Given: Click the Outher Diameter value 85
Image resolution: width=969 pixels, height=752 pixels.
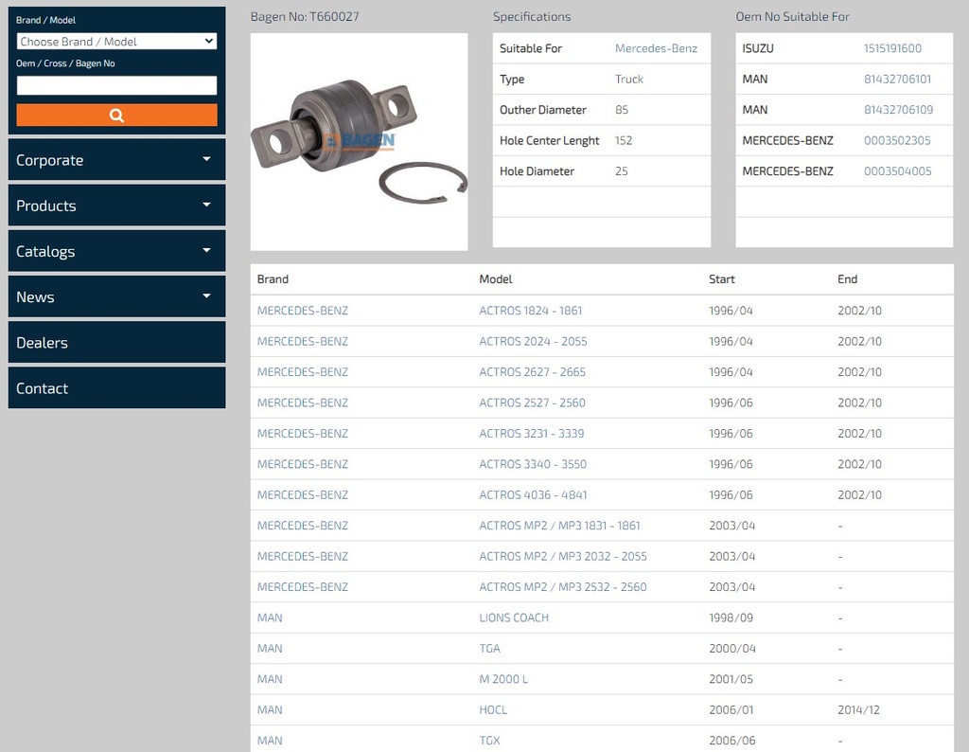Looking at the screenshot, I should pos(621,110).
